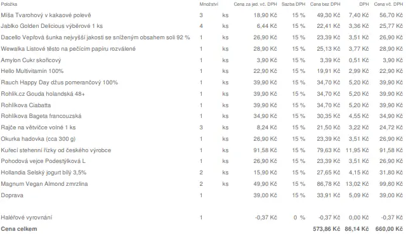Click the Cena celkem label
The width and height of the screenshot is (406, 234).
[x=19, y=229]
